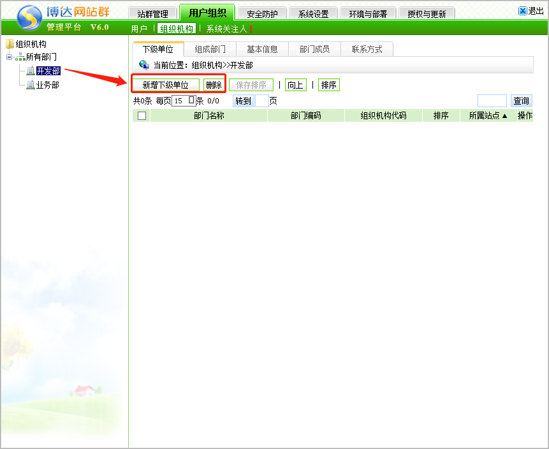Click the 新增下级单位 button

coord(166,85)
